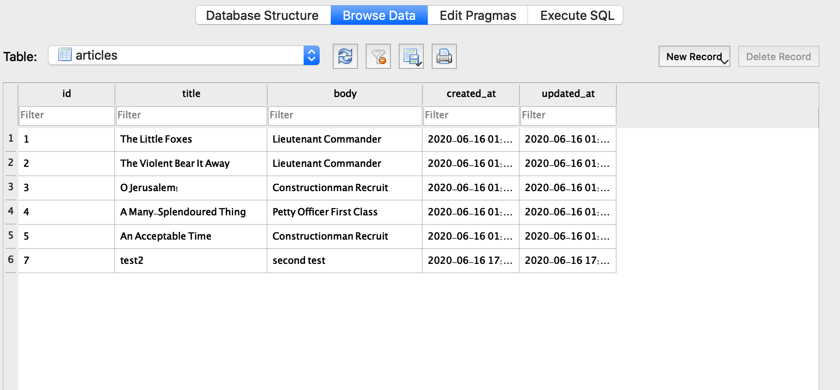Open the articles table dropdown
Screen dimensions: 840x390
[x=311, y=55]
